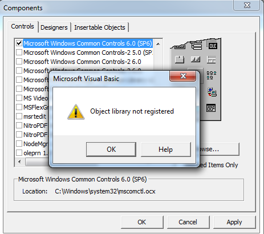Switch to the Designers tab
264x234 pixels.
(x=54, y=27)
